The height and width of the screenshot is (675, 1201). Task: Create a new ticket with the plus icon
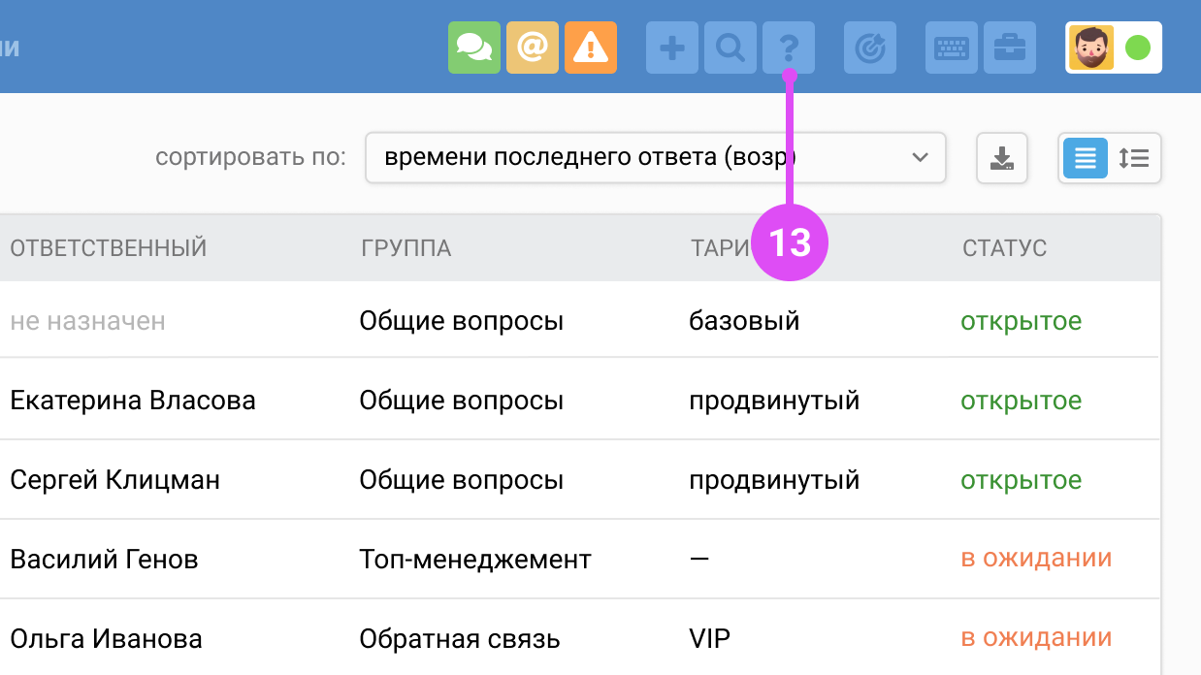coord(671,47)
